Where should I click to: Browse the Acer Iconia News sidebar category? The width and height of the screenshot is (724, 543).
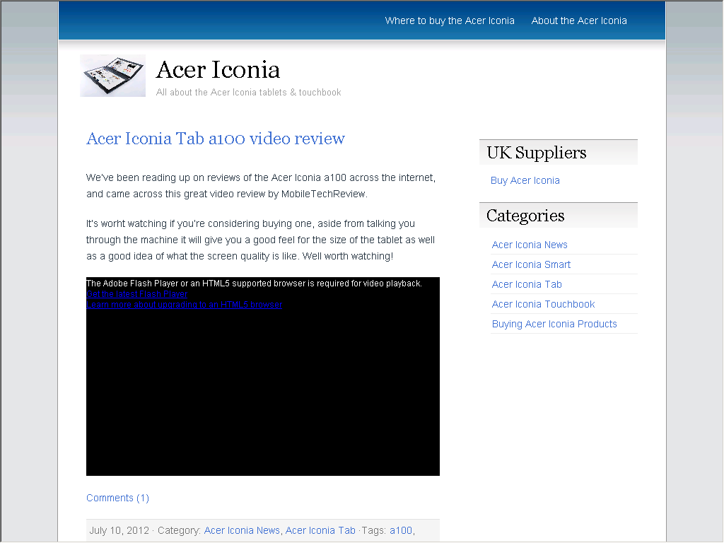point(530,245)
